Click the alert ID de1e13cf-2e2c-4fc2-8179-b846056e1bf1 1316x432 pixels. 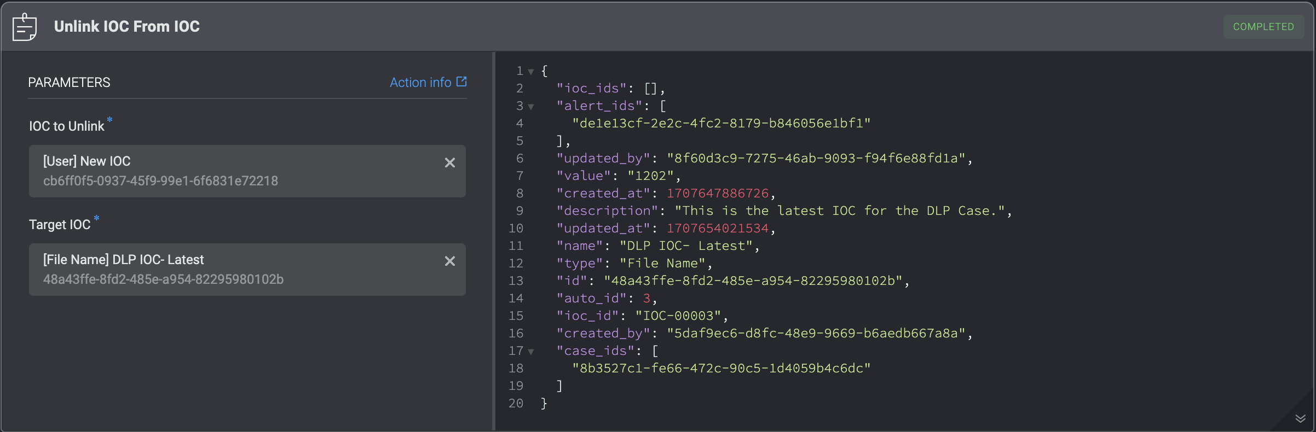point(721,123)
